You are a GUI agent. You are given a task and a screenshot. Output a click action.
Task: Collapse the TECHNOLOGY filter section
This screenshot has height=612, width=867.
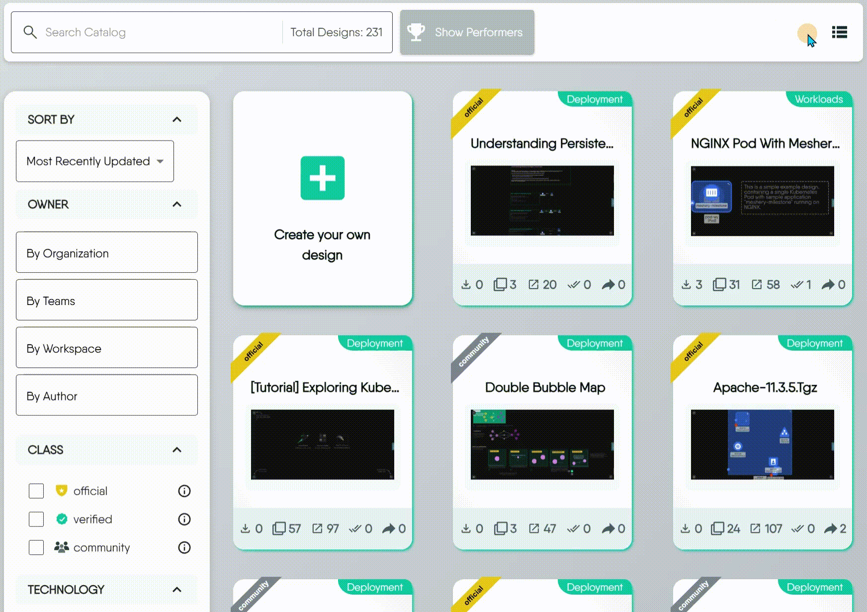[x=176, y=590]
